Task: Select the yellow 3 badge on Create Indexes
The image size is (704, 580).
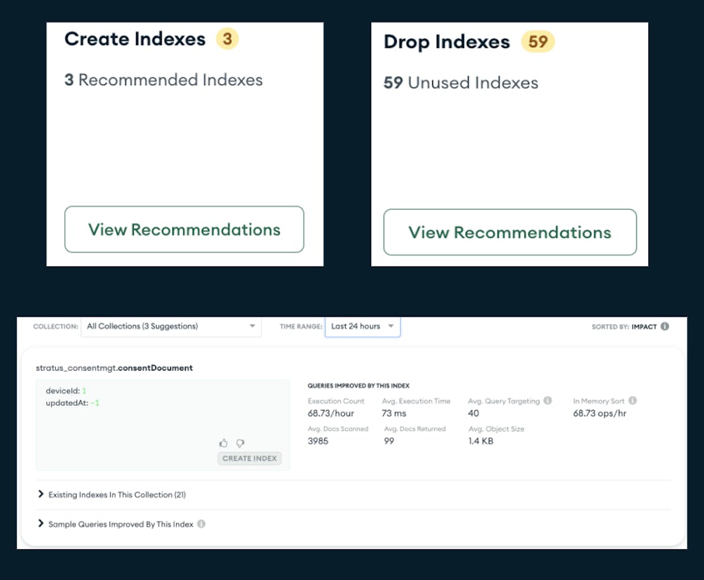Action: coord(227,39)
